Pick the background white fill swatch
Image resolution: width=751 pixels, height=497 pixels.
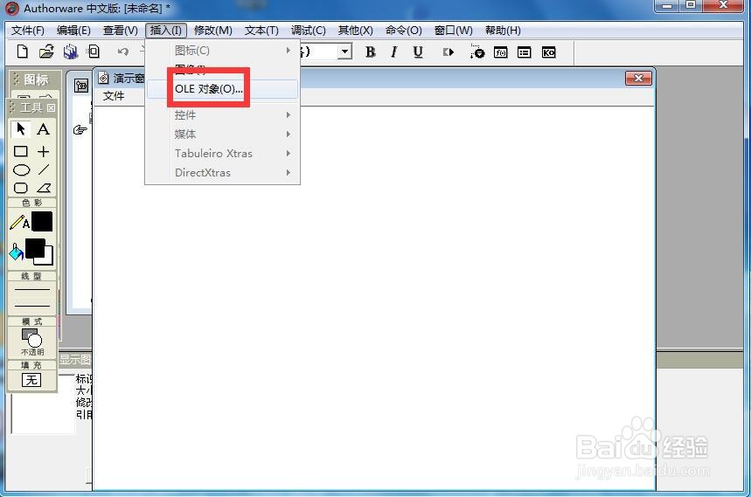click(47, 259)
